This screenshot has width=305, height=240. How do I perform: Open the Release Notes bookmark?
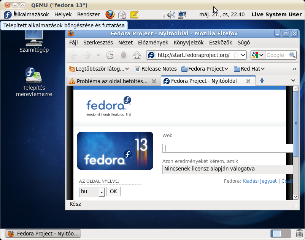pos(156,69)
